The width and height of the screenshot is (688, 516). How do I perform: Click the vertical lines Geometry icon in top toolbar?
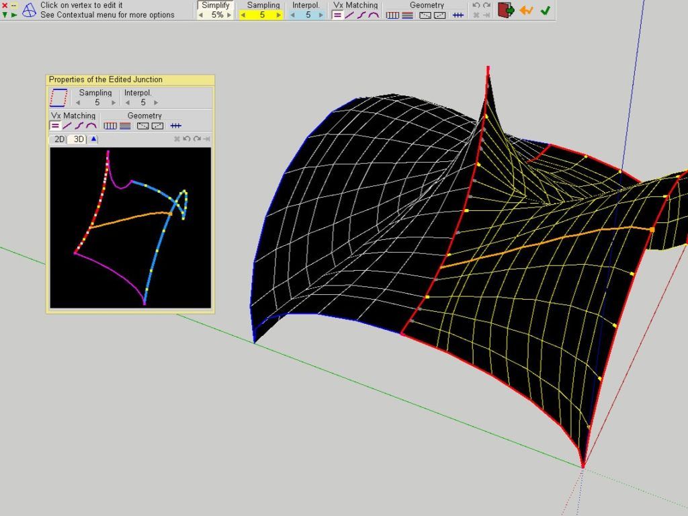tap(392, 15)
